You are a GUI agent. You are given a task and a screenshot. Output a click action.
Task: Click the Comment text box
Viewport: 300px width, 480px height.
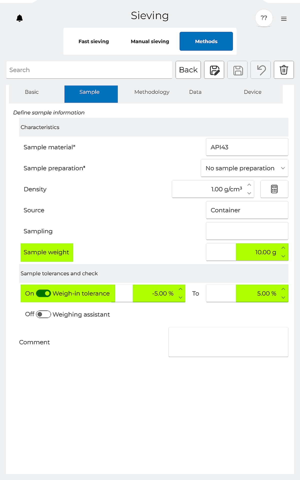pyautogui.click(x=228, y=342)
